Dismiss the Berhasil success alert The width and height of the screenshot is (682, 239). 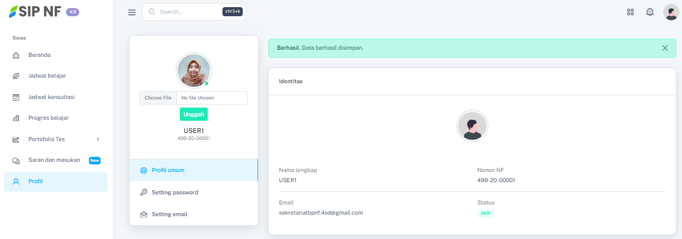pos(665,48)
